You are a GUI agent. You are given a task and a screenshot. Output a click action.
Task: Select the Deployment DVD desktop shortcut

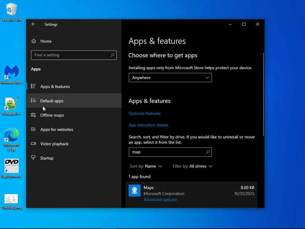pos(12,168)
